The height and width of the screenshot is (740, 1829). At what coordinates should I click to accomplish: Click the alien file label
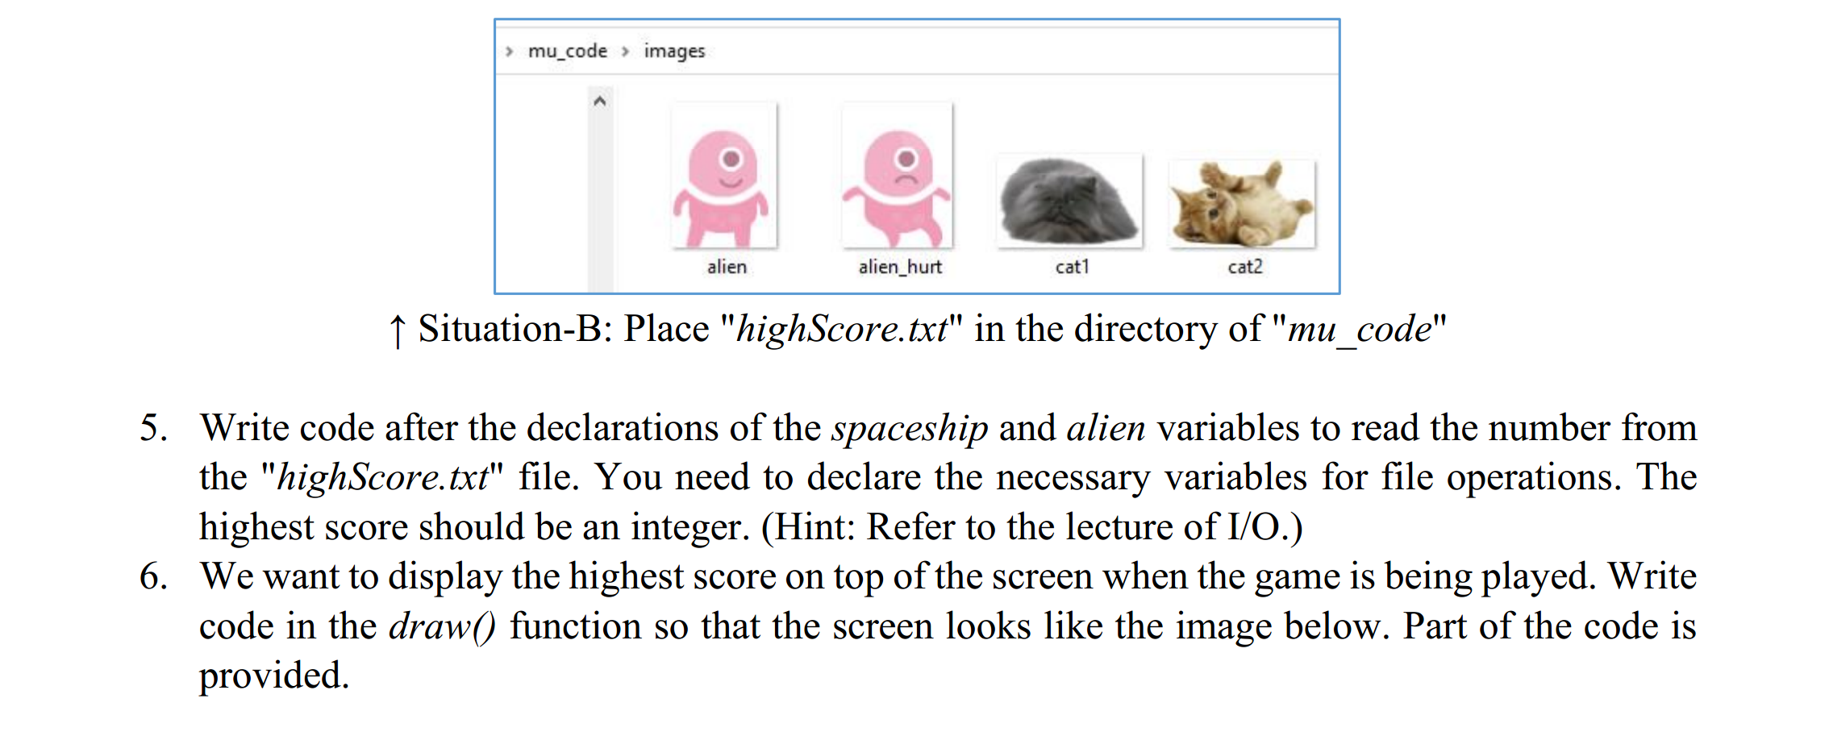point(727,267)
